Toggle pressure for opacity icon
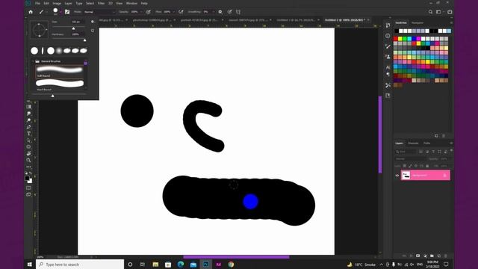This screenshot has height=269, width=478. (148, 12)
